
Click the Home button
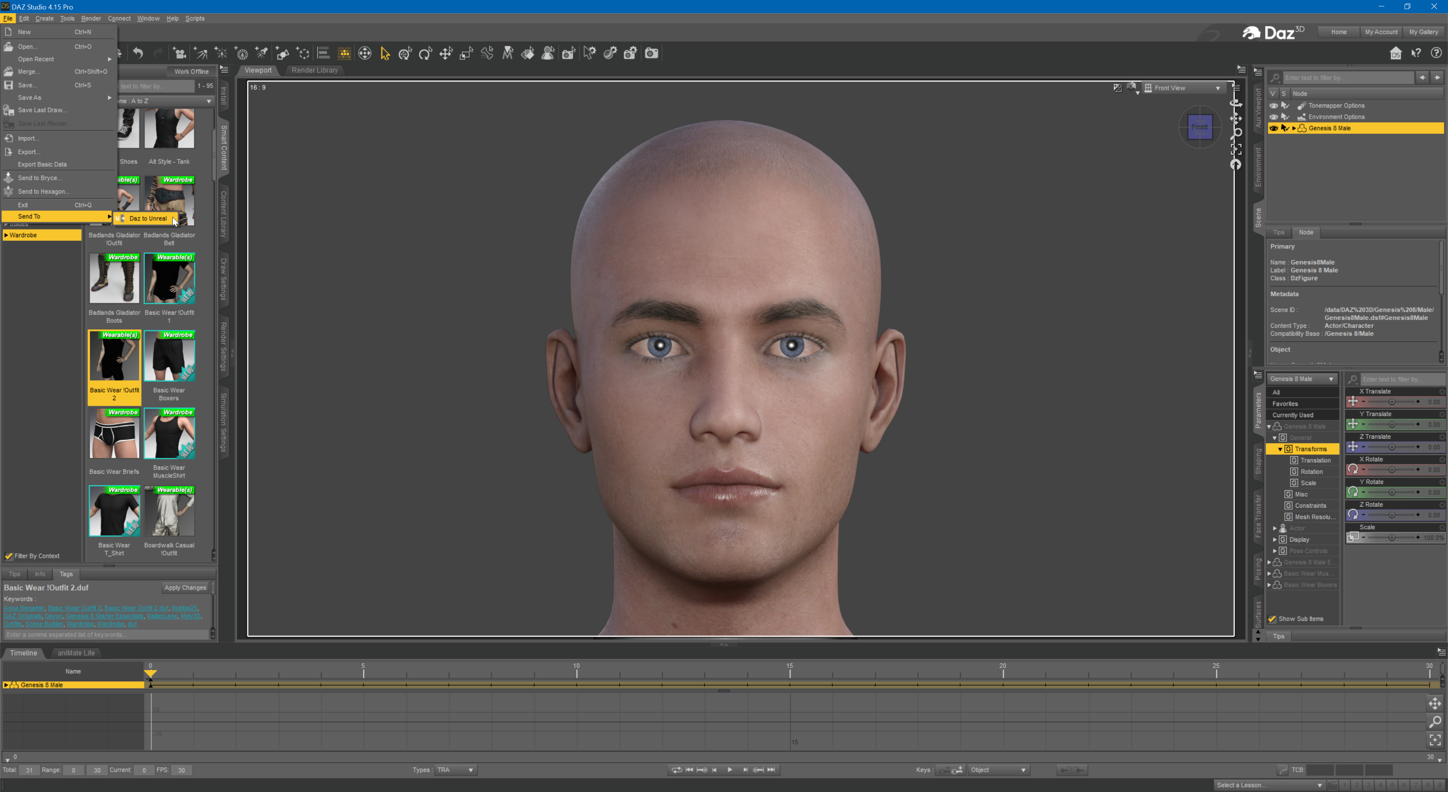click(1338, 32)
